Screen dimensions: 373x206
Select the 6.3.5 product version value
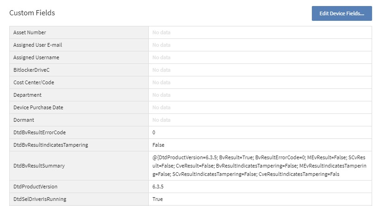click(158, 187)
